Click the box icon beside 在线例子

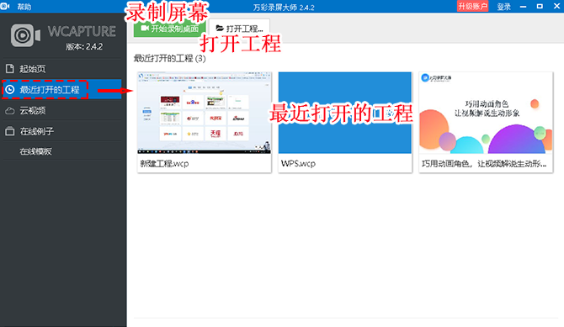pyautogui.click(x=10, y=131)
